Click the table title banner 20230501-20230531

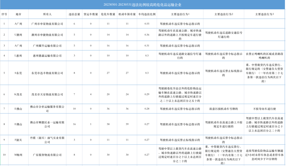click(143, 5)
